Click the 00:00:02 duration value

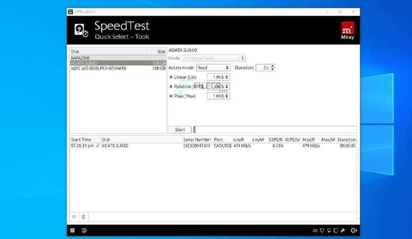point(347,146)
